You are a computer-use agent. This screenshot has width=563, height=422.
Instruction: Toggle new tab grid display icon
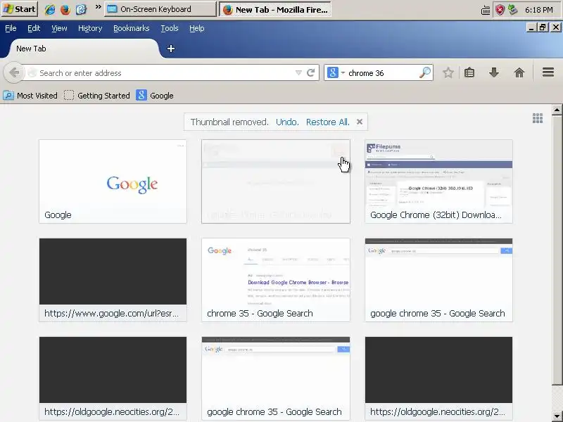point(538,118)
